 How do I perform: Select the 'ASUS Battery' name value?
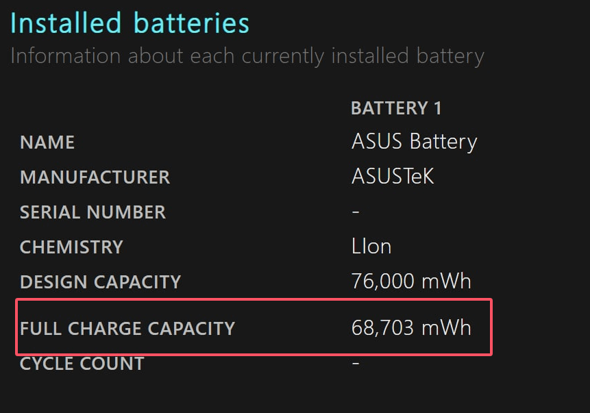coord(414,142)
